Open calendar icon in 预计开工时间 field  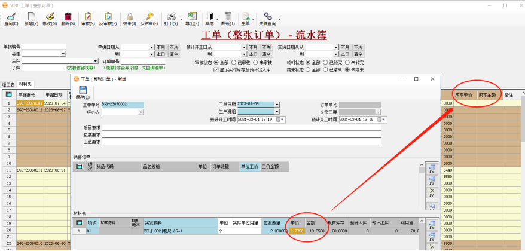click(280, 119)
